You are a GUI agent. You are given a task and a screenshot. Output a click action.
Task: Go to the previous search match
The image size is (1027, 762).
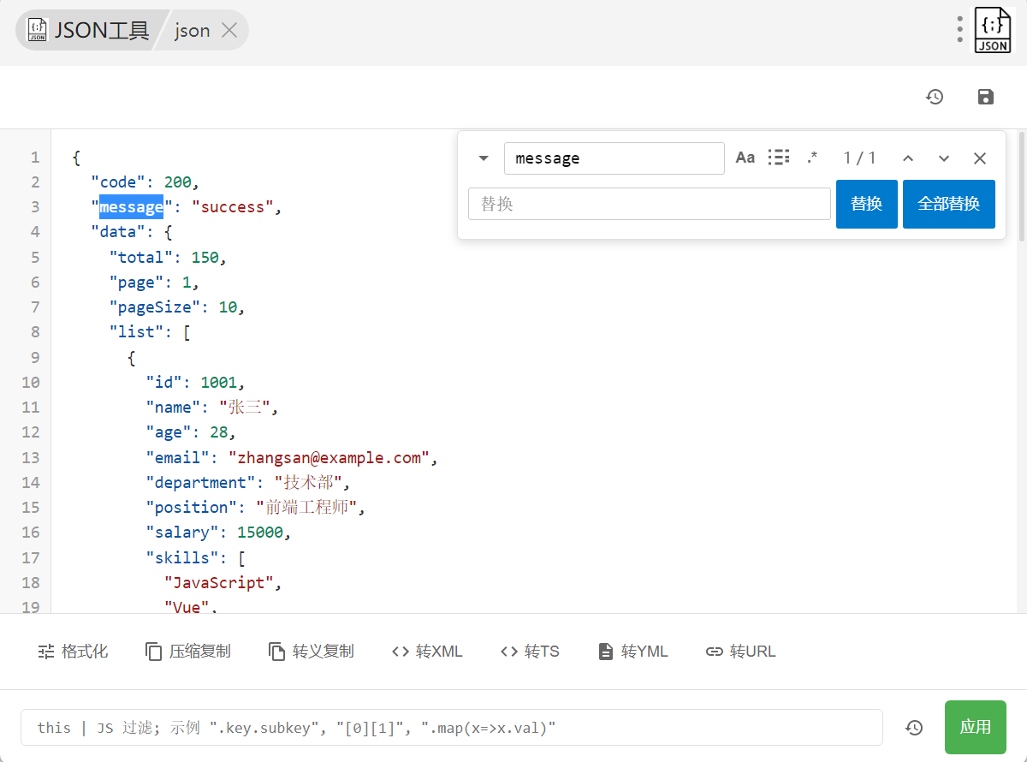(x=908, y=158)
